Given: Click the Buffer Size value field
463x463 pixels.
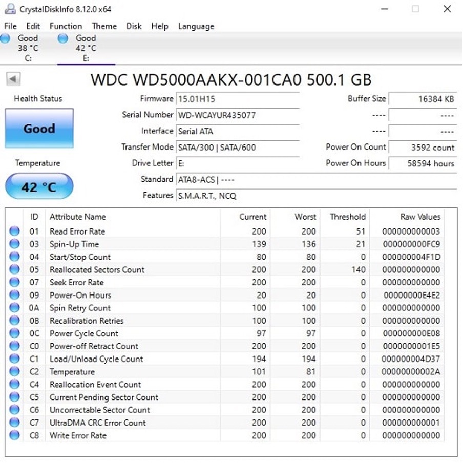Looking at the screenshot, I should coord(423,99).
